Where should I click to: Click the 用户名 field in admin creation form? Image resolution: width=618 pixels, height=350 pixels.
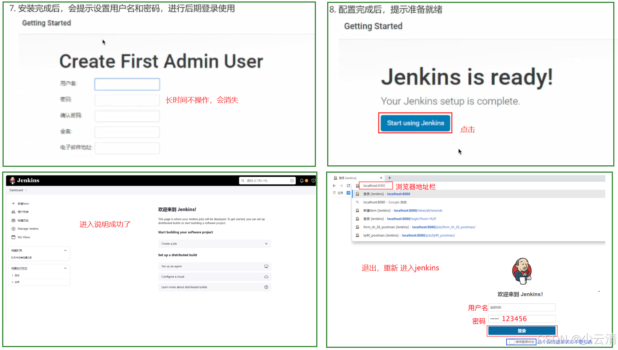127,84
